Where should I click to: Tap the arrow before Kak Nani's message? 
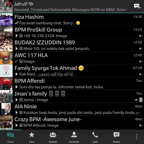[x=17, y=74]
